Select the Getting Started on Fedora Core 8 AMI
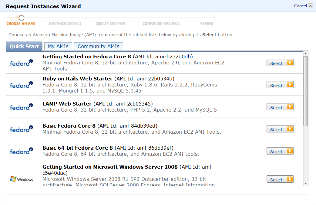The width and height of the screenshot is (316, 205). coord(280,63)
